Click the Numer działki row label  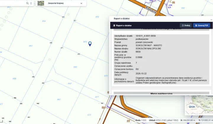pos(121,52)
